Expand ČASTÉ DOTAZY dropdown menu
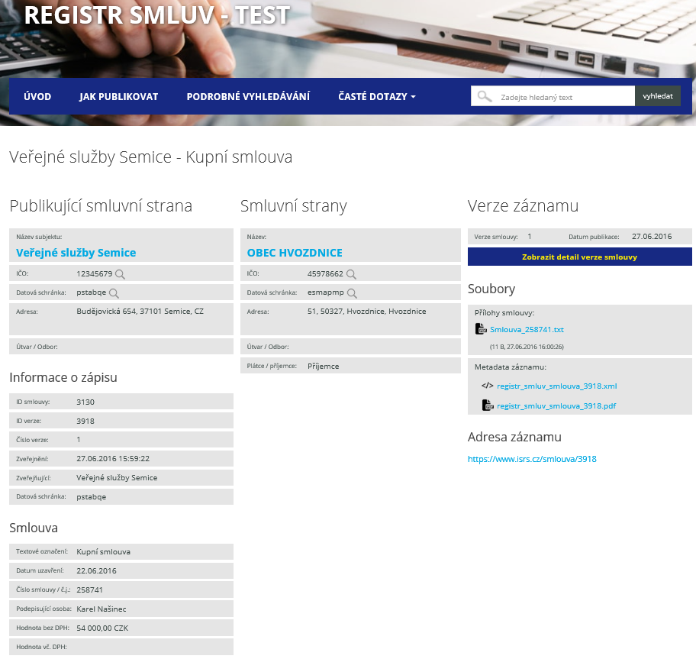Image resolution: width=696 pixels, height=659 pixels. (x=377, y=96)
